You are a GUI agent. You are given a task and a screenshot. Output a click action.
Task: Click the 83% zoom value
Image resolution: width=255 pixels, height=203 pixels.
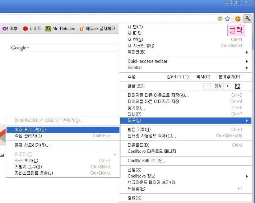pyautogui.click(x=217, y=86)
